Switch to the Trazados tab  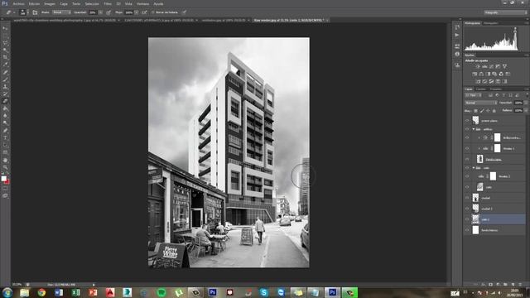496,89
